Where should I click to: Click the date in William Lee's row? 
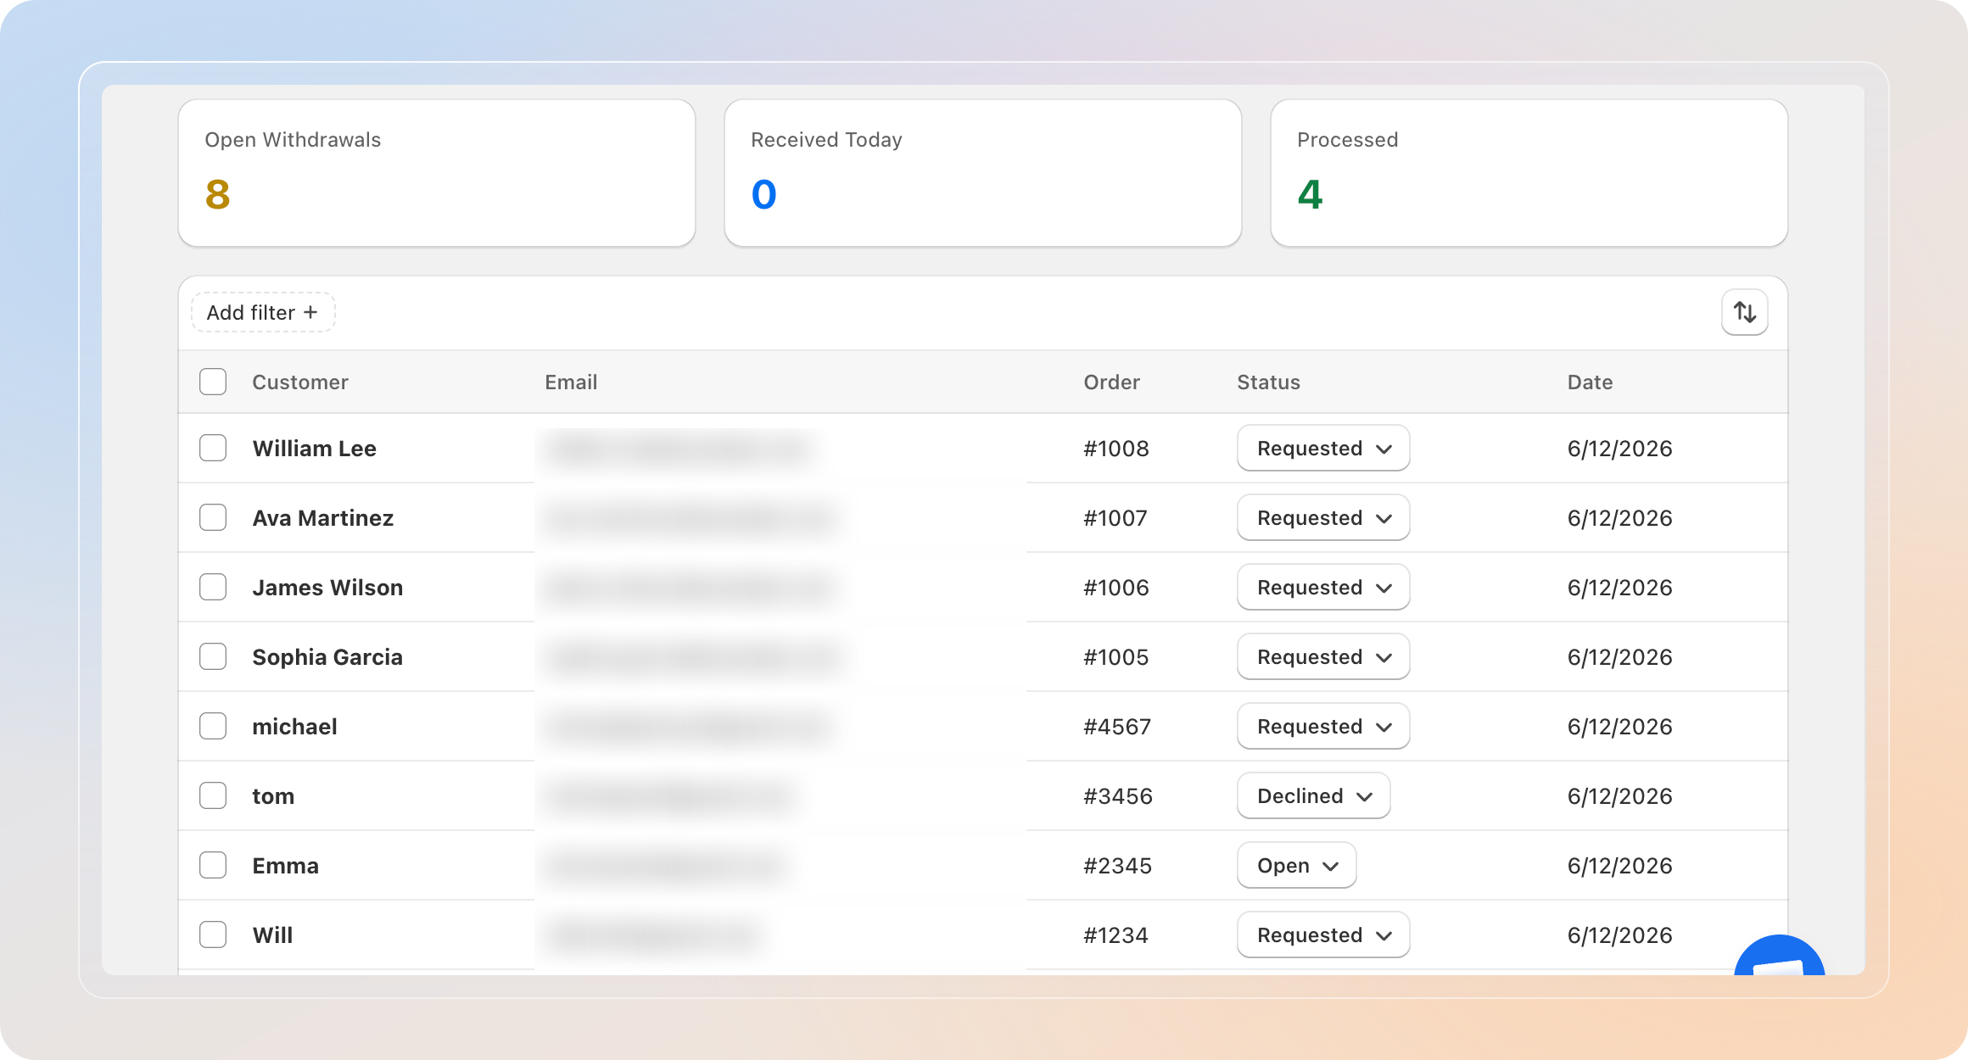click(x=1619, y=449)
